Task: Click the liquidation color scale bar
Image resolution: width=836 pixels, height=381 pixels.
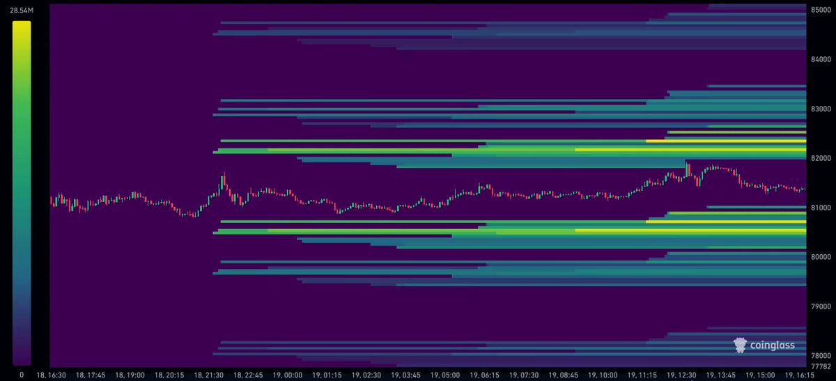Action: (22, 193)
